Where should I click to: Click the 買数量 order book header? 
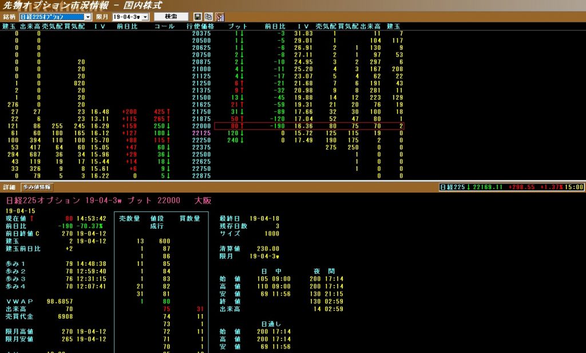point(190,218)
